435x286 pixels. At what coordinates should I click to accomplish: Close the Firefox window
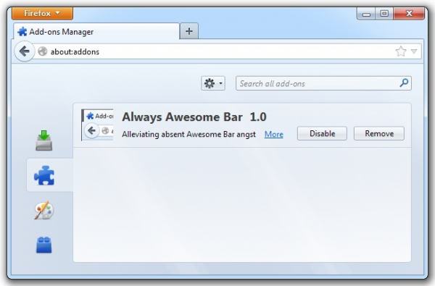coord(409,13)
